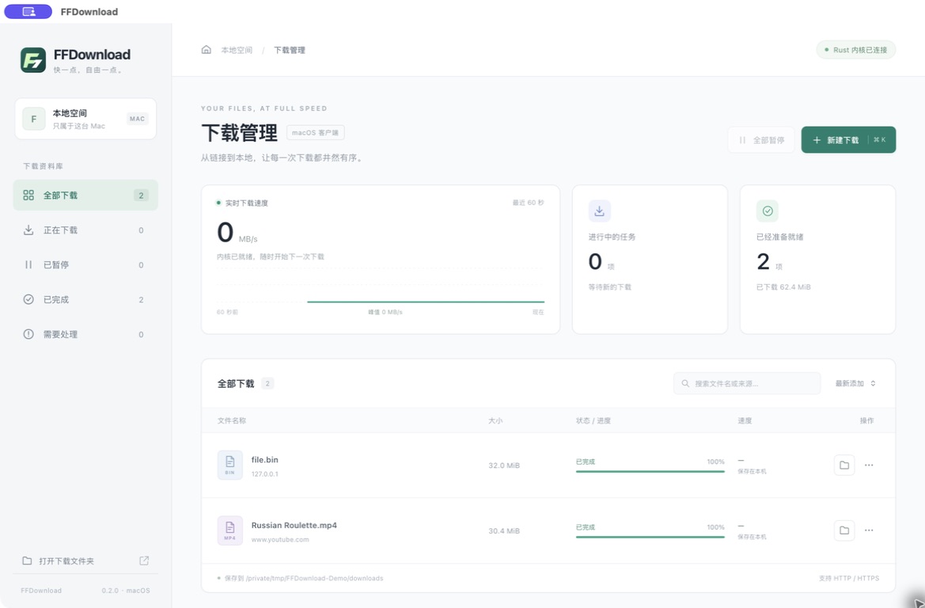Screen dimensions: 925x608
Task: Click the Russian Roulette.mp4 progress bar
Action: pos(650,538)
